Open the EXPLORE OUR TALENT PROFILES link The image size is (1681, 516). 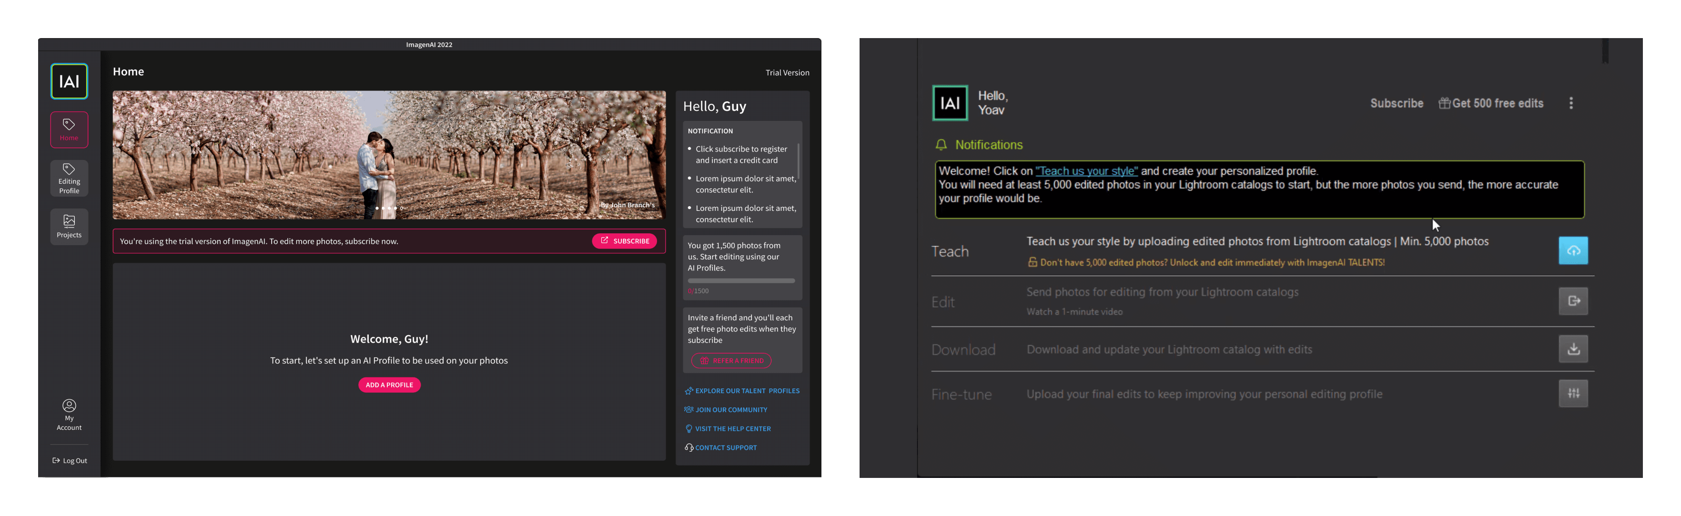[x=747, y=391]
